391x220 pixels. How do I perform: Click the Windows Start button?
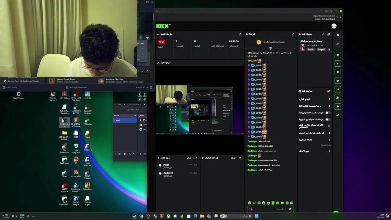(257, 216)
